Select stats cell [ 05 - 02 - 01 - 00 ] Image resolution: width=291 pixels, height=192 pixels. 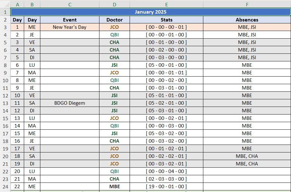click(166, 103)
